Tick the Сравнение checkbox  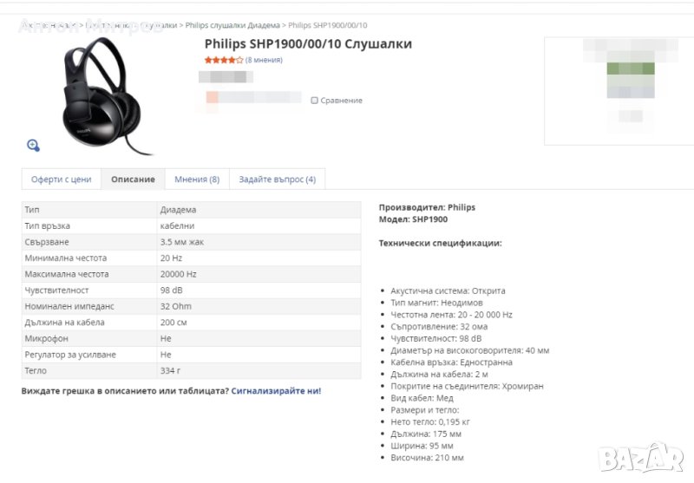(x=315, y=101)
